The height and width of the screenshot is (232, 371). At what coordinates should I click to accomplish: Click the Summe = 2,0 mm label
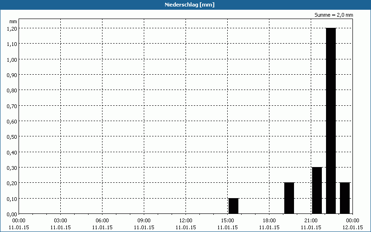coord(333,15)
